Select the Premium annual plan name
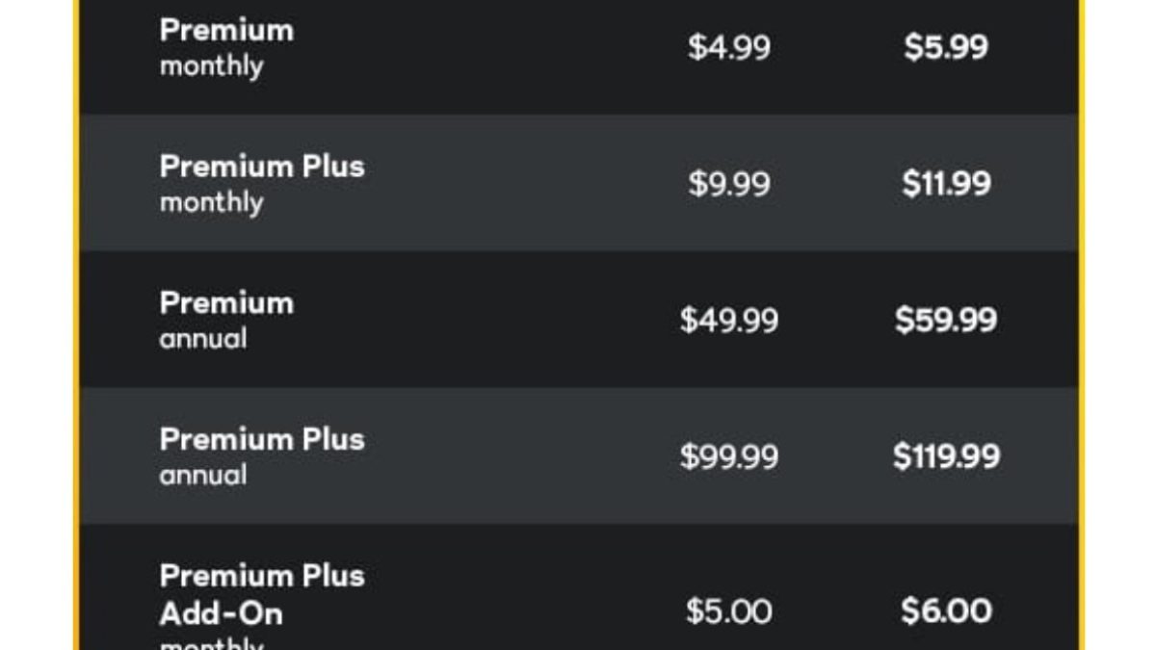The height and width of the screenshot is (650, 1156). (226, 303)
